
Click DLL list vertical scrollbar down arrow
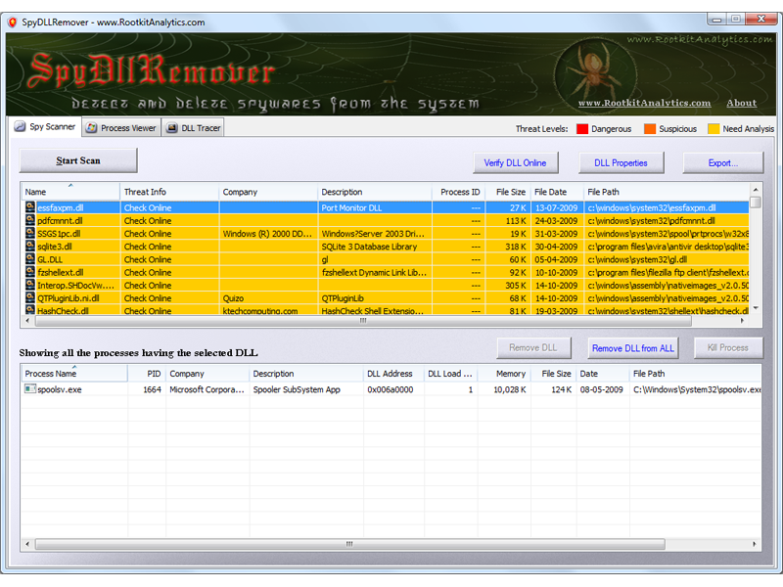tap(756, 308)
